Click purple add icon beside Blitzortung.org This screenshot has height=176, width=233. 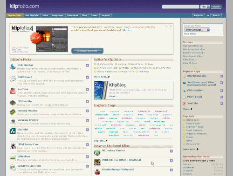222,76
